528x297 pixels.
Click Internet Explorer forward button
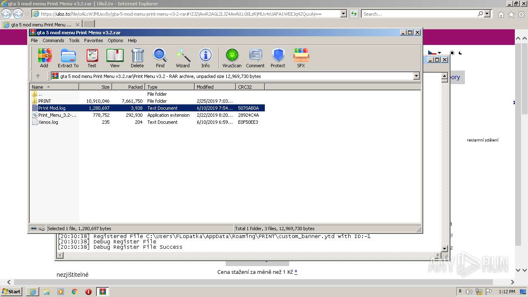click(18, 14)
